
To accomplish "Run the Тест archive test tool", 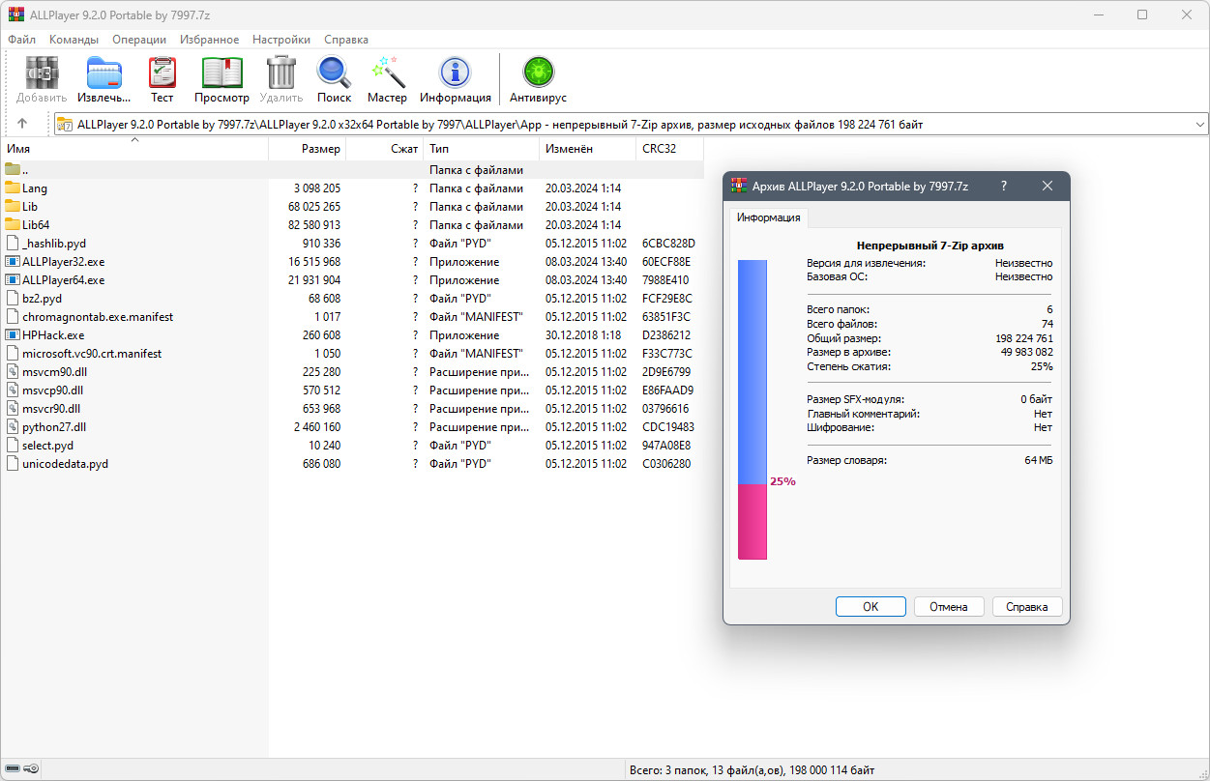I will tap(162, 73).
